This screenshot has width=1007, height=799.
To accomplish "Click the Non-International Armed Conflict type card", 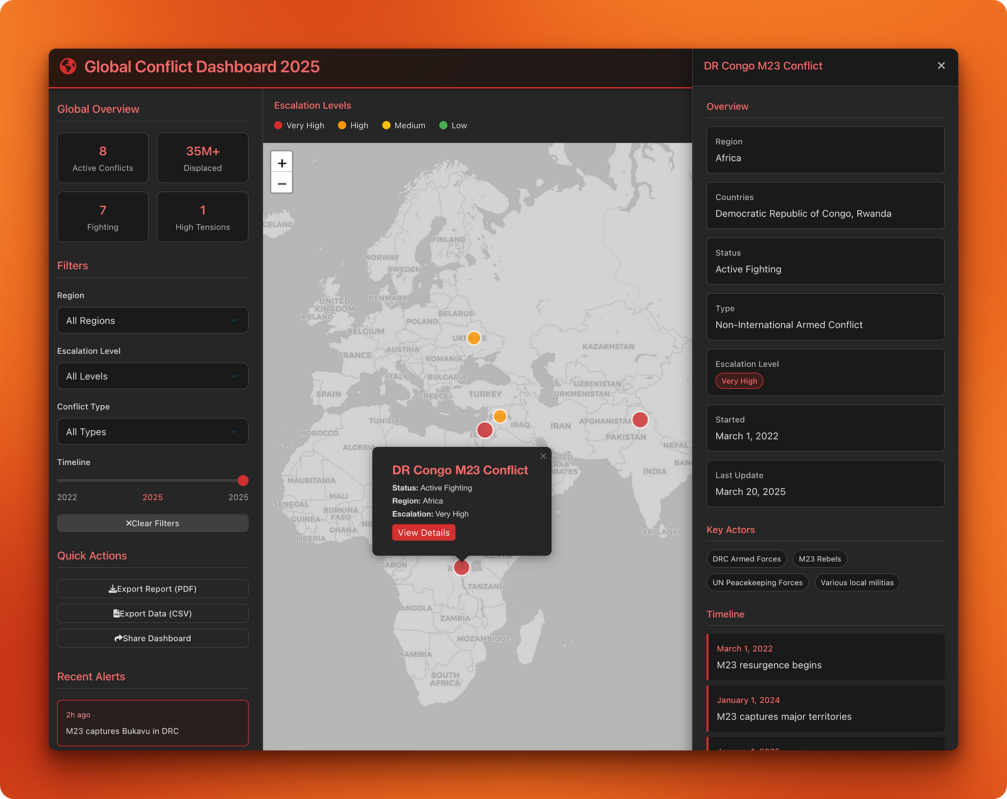I will (825, 316).
